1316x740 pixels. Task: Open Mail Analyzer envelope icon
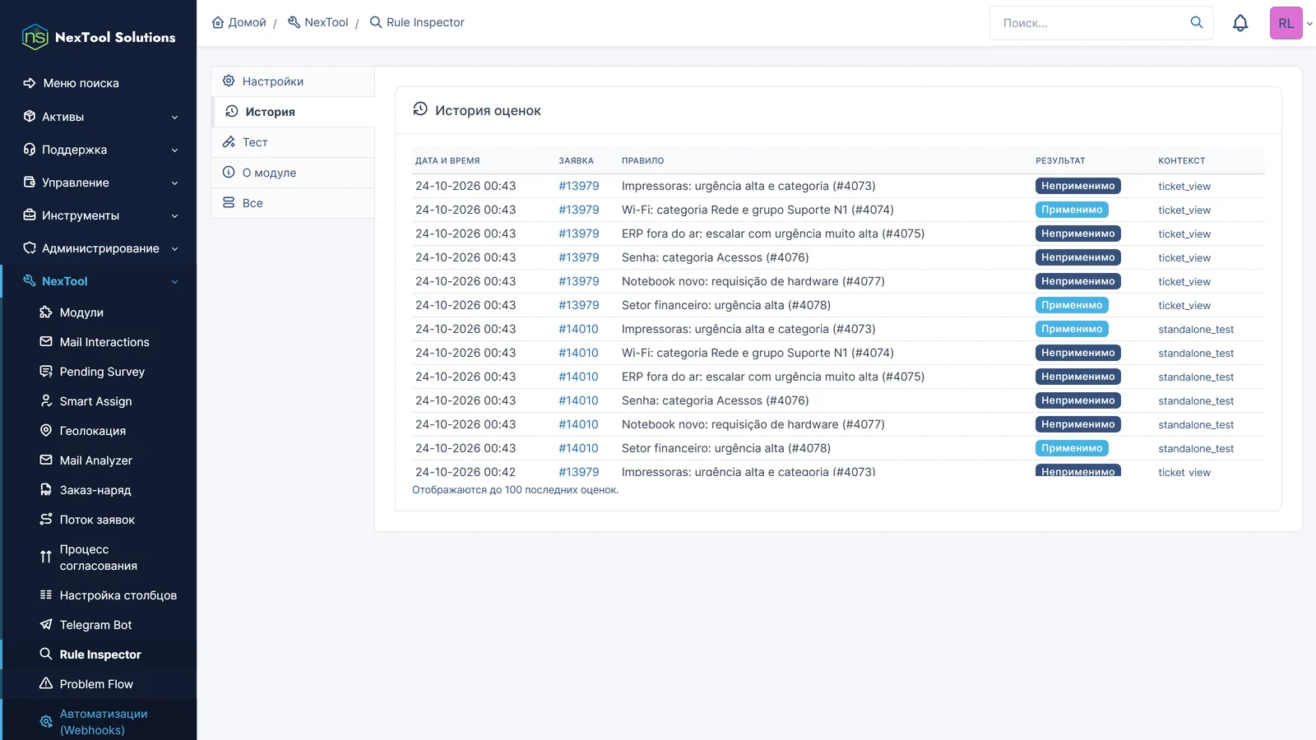pyautogui.click(x=46, y=460)
